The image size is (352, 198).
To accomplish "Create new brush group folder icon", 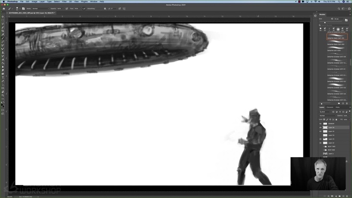I will coord(339,103).
